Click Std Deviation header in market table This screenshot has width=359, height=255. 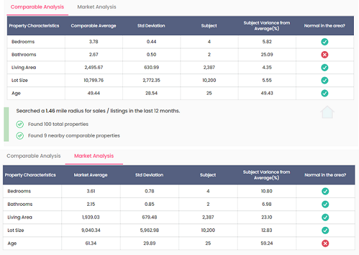tap(149, 175)
